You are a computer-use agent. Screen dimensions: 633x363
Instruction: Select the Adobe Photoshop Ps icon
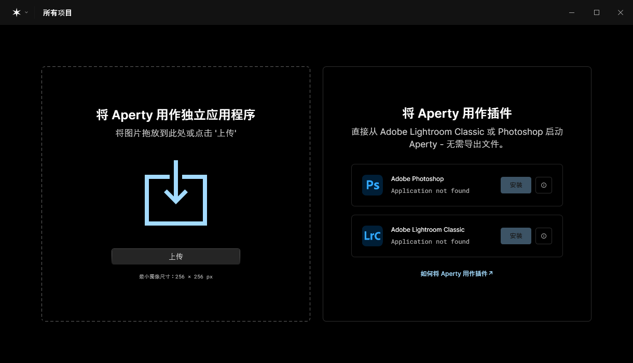click(x=373, y=185)
